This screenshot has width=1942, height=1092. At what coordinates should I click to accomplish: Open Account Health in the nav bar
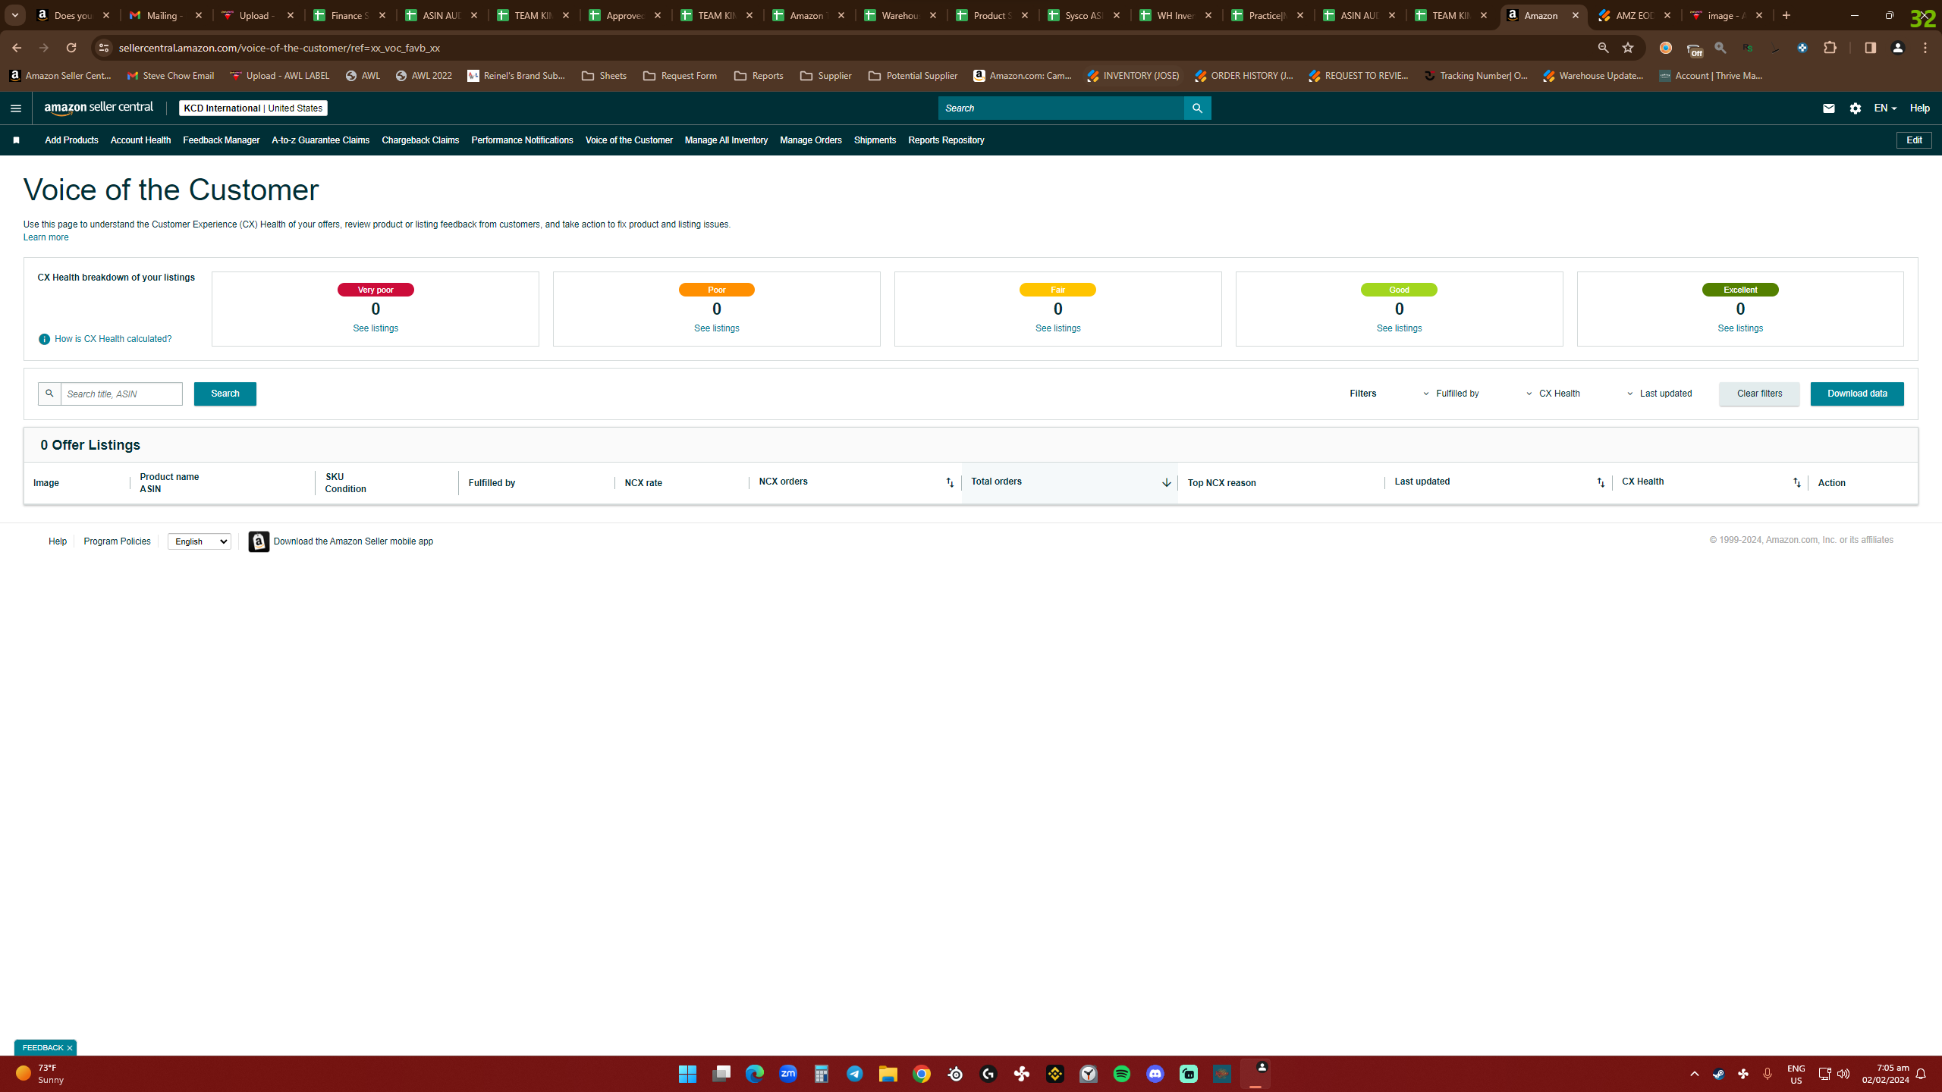[x=140, y=140]
